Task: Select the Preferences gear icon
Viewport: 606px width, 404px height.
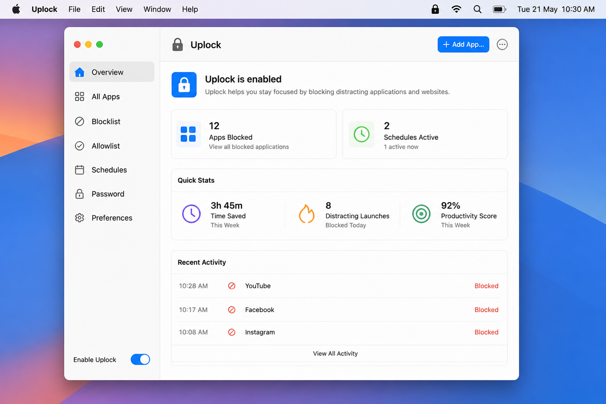Action: tap(80, 218)
